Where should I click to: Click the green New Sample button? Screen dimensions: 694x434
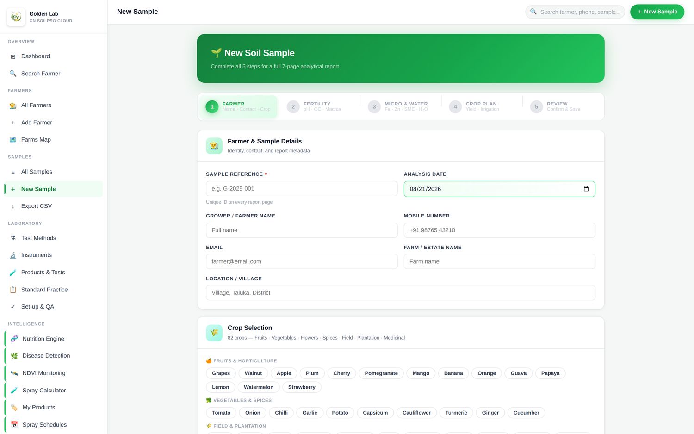(657, 12)
